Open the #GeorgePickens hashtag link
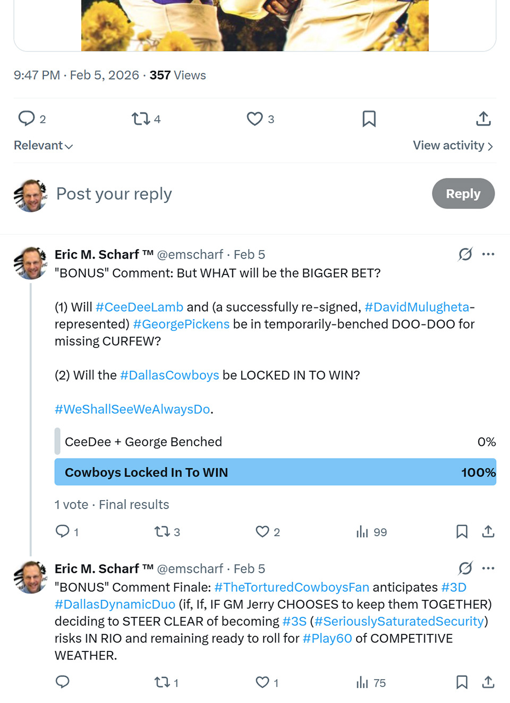The width and height of the screenshot is (510, 703). tap(181, 324)
